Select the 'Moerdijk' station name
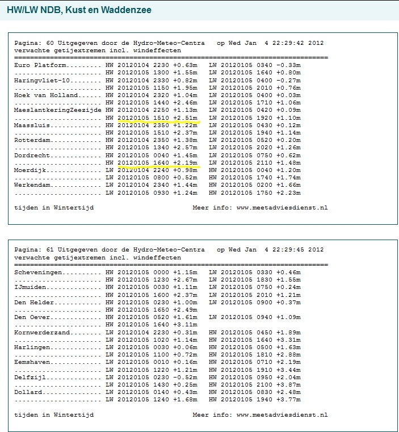The image size is (399, 432). [x=30, y=170]
